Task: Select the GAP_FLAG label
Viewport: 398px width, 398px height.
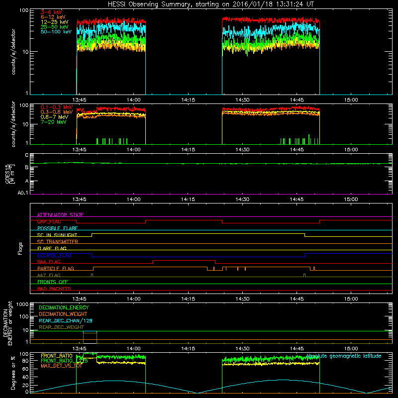Action: (x=49, y=221)
